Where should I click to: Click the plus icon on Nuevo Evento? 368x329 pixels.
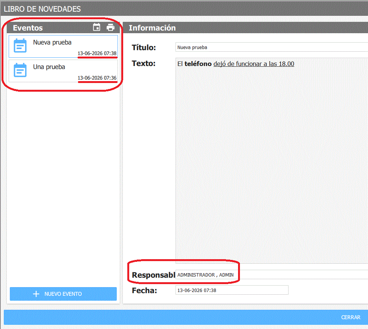(36, 294)
